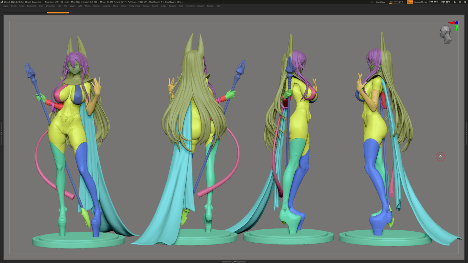Screen dimensions: 468x263
Task: Adjust the See-through slider
Action: 396,2
